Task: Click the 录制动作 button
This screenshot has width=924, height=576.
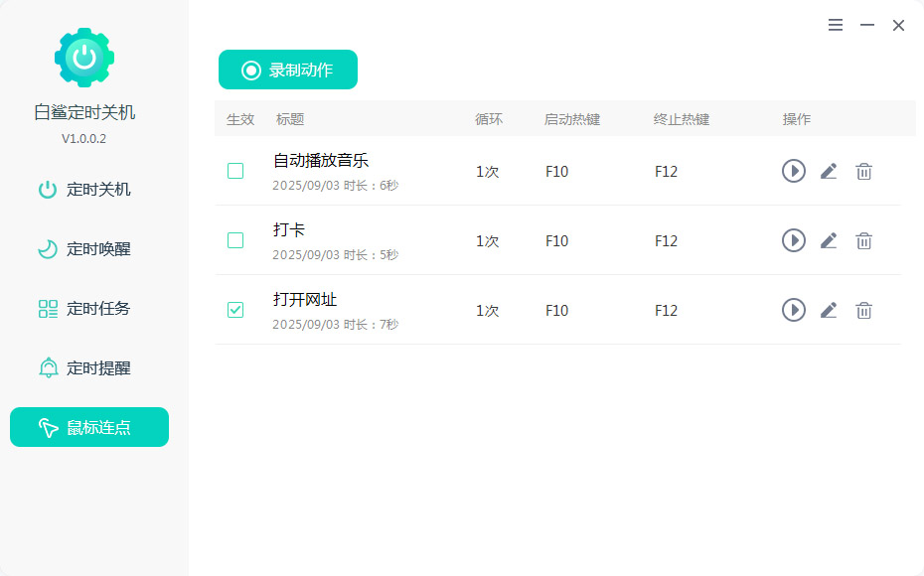Action: point(288,71)
